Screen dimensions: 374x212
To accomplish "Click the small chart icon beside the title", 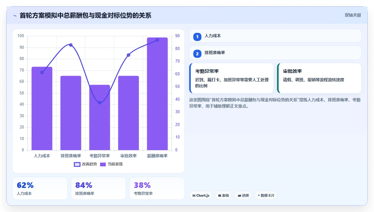I will click(15, 16).
